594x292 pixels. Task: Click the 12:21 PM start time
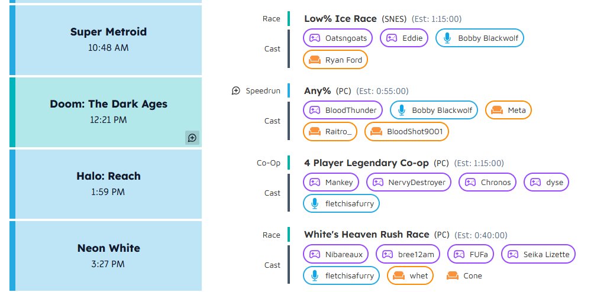pyautogui.click(x=108, y=120)
